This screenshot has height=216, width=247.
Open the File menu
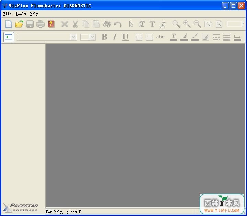click(7, 14)
